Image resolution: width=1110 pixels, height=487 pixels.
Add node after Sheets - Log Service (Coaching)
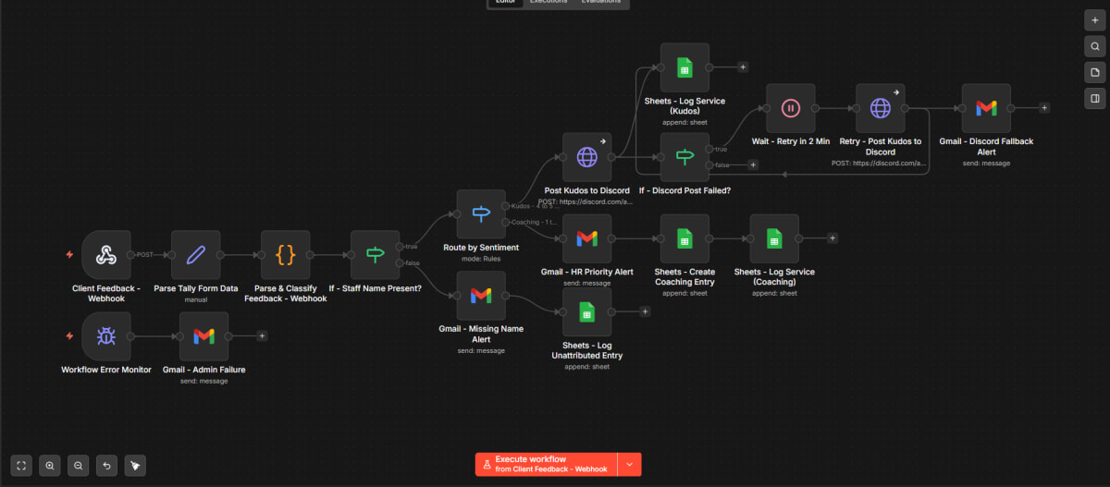tap(832, 238)
